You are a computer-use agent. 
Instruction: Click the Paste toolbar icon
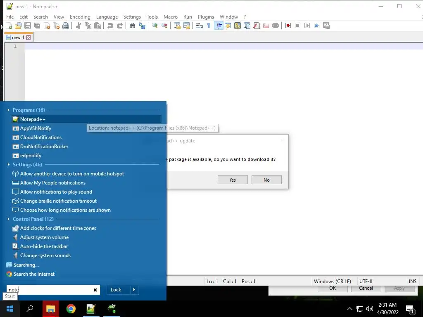click(97, 26)
